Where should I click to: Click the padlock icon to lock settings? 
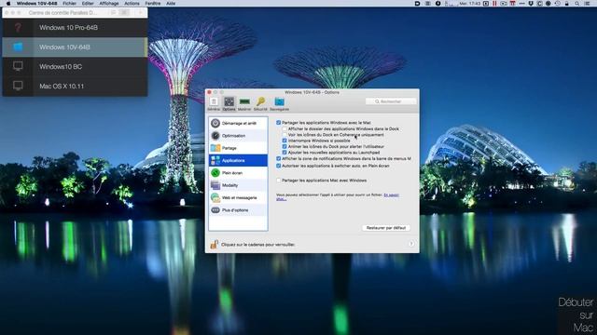tap(214, 244)
